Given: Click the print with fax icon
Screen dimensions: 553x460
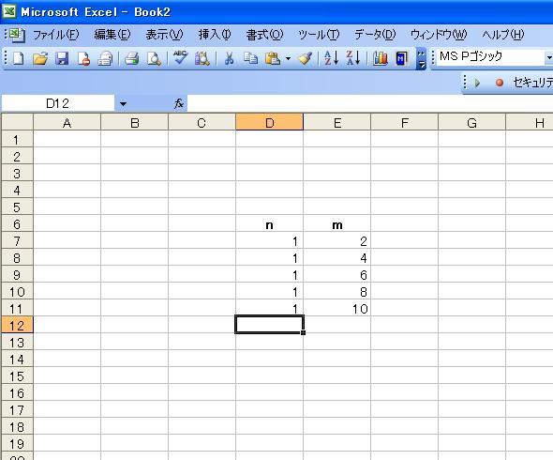Looking at the screenshot, I should (x=105, y=58).
